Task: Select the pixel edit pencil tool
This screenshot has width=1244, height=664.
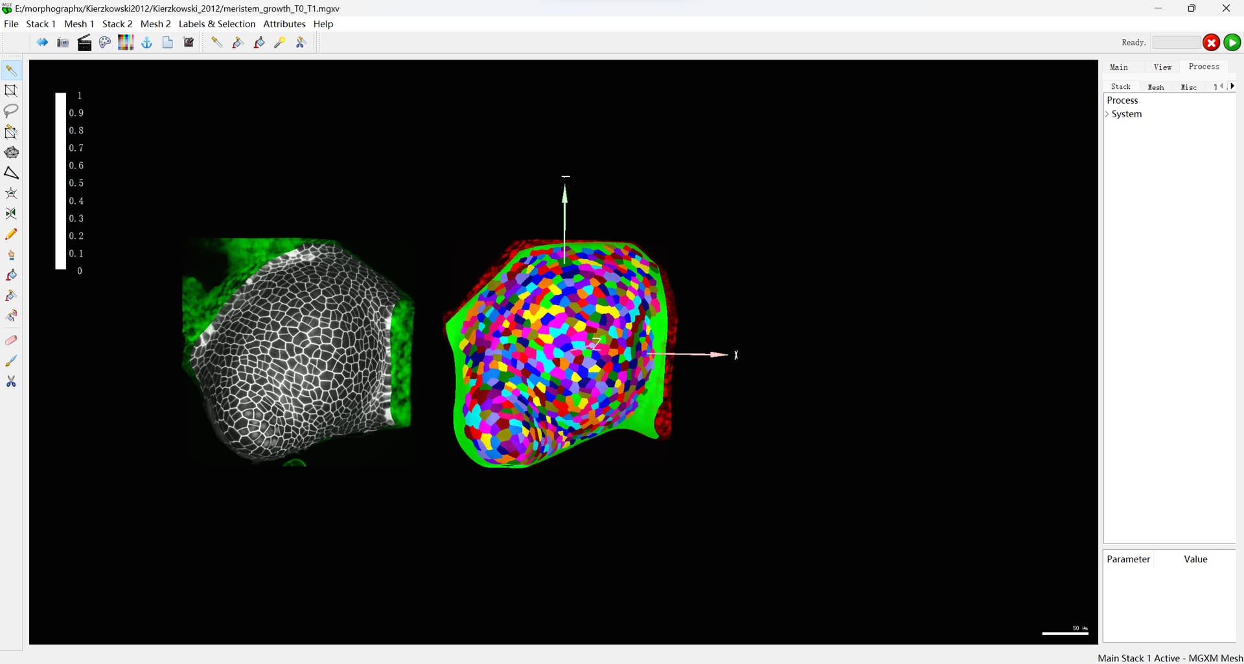Action: [11, 234]
